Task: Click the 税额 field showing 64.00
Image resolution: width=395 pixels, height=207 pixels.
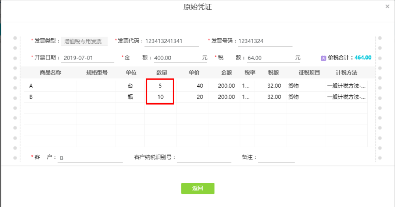Action: pyautogui.click(x=274, y=58)
